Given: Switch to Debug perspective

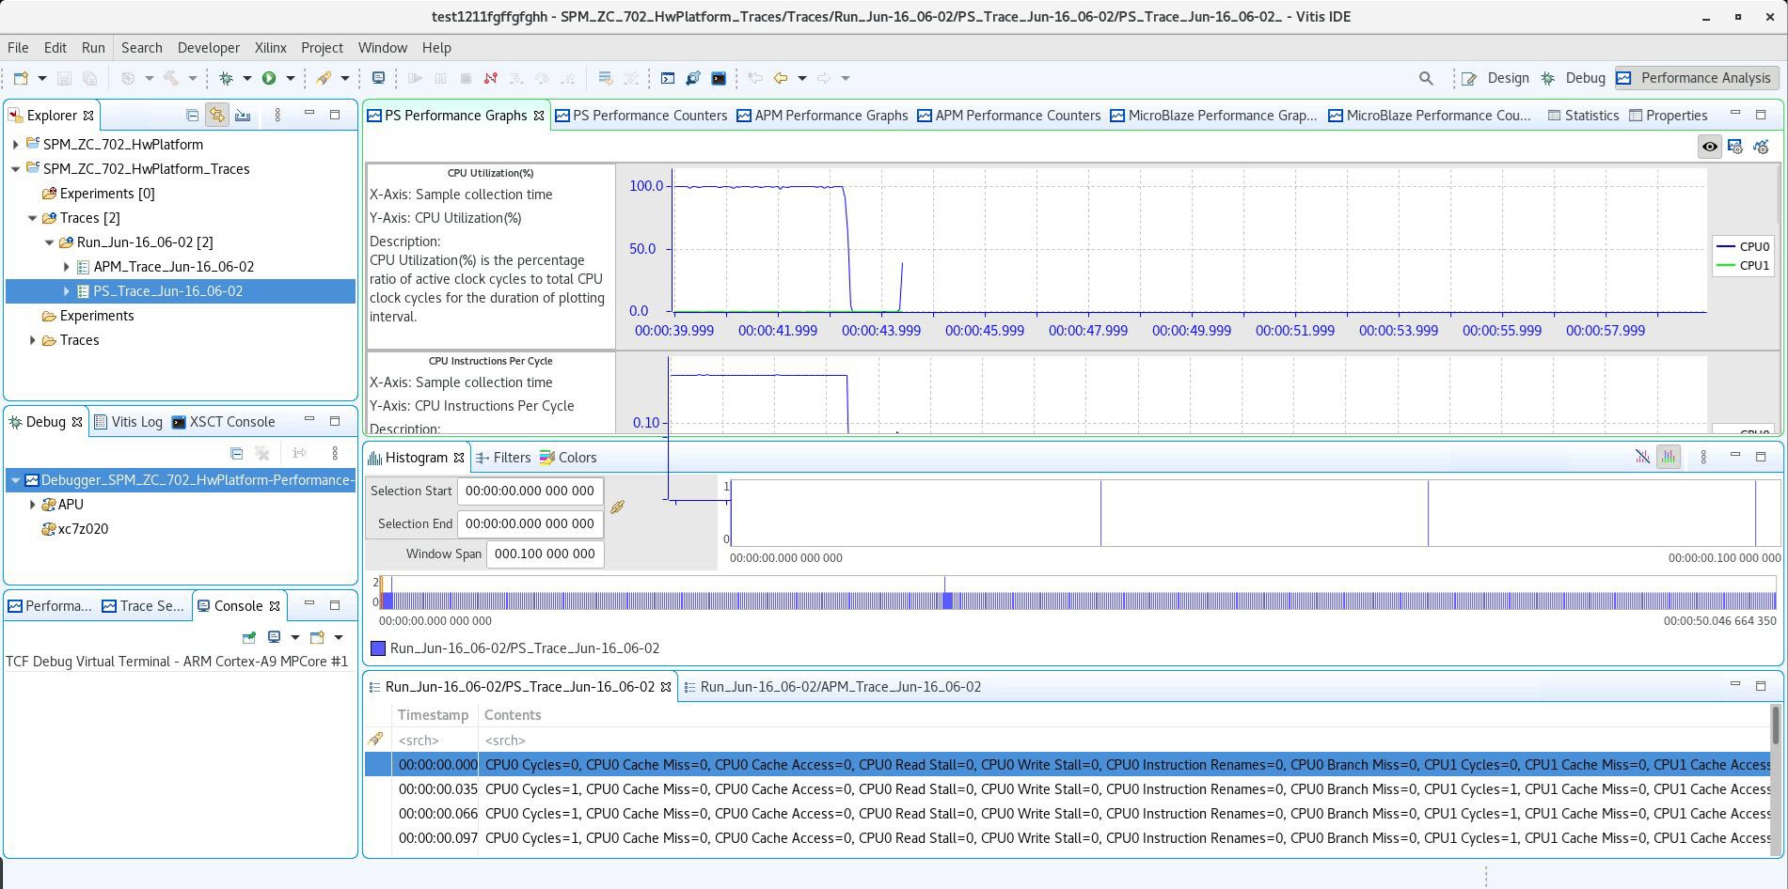Looking at the screenshot, I should [1574, 78].
